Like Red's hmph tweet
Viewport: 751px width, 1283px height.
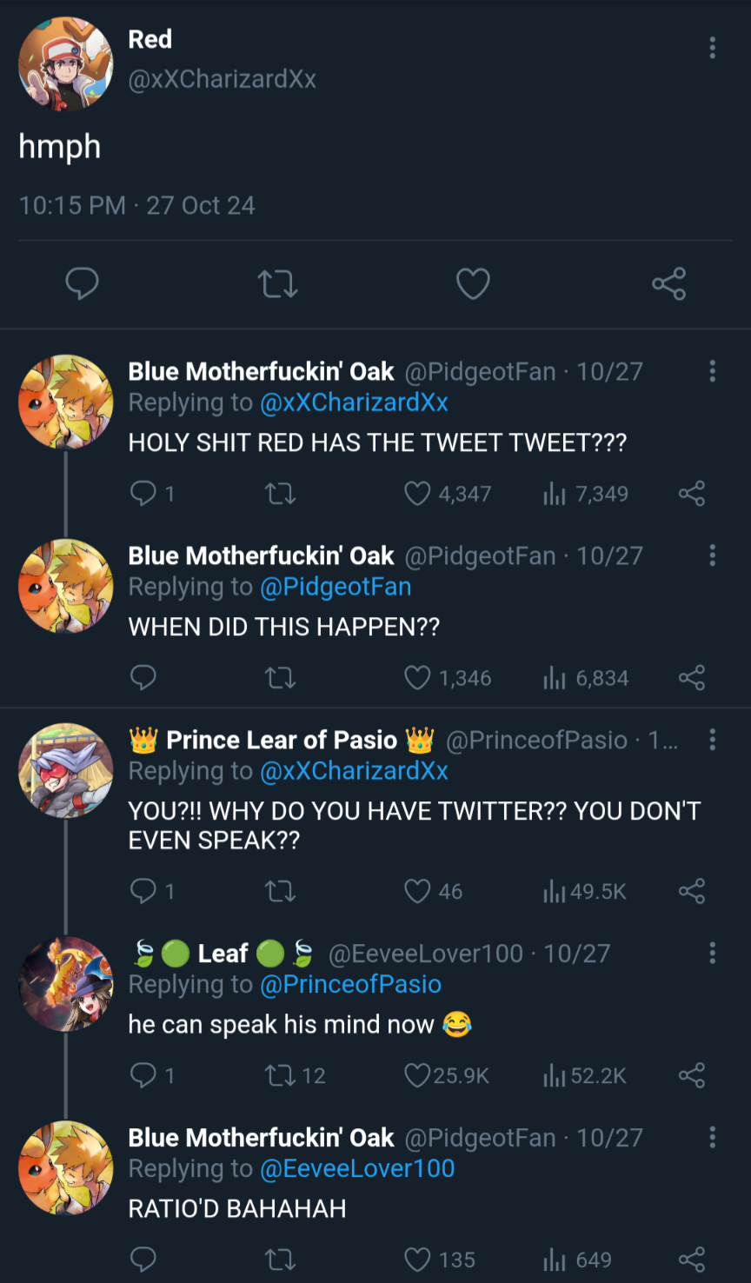(473, 283)
